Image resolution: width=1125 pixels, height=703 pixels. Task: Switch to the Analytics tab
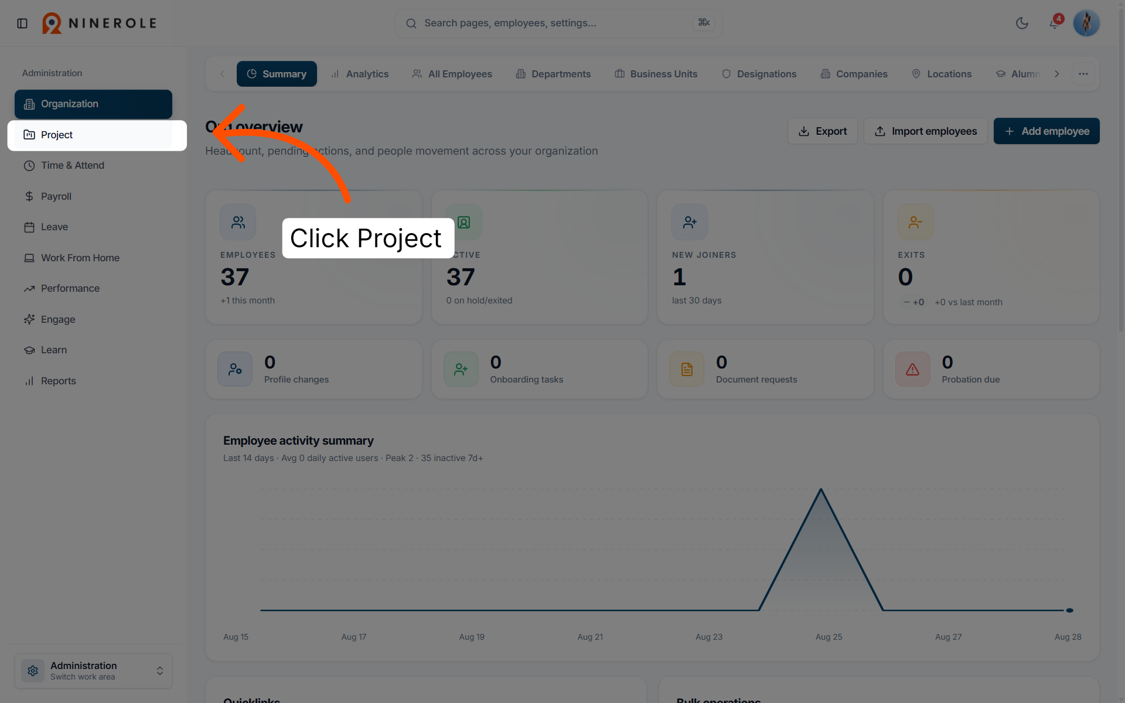pos(360,74)
